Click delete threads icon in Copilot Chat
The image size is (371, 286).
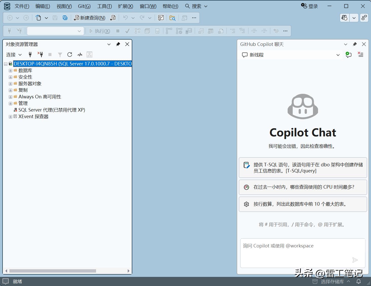click(361, 55)
